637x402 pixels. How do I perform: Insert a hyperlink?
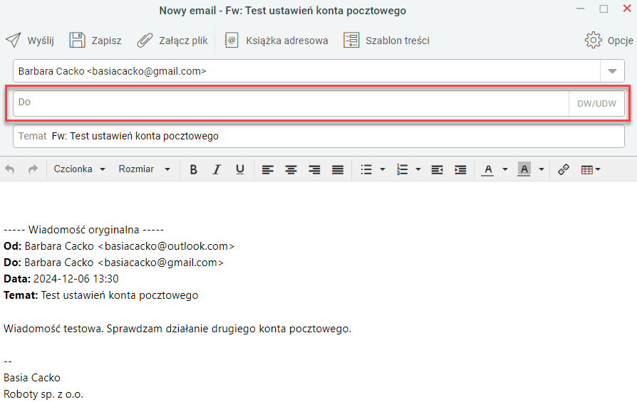point(564,169)
